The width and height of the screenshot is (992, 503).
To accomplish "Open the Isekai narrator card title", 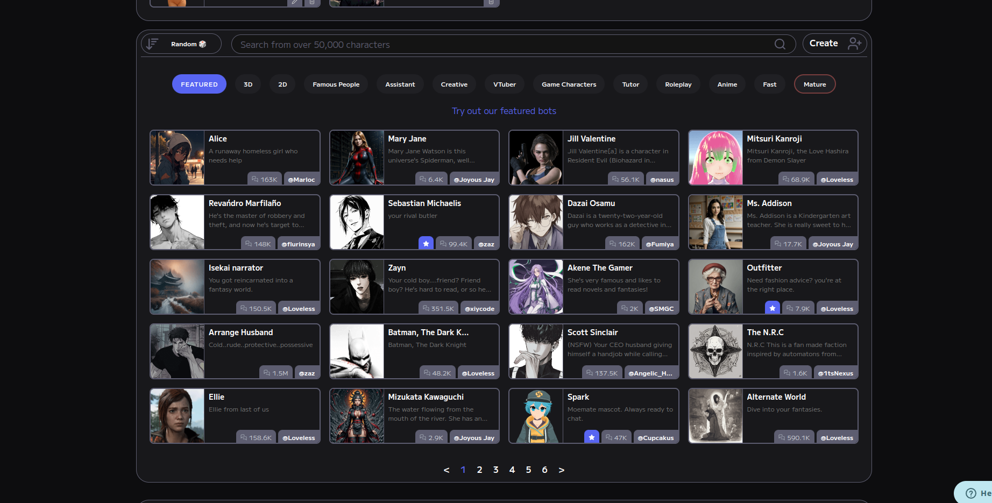I will [x=236, y=268].
